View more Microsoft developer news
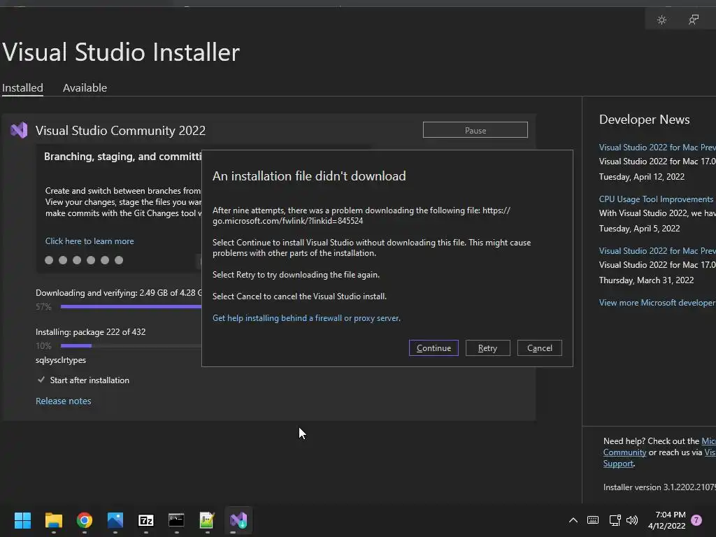 tap(657, 303)
